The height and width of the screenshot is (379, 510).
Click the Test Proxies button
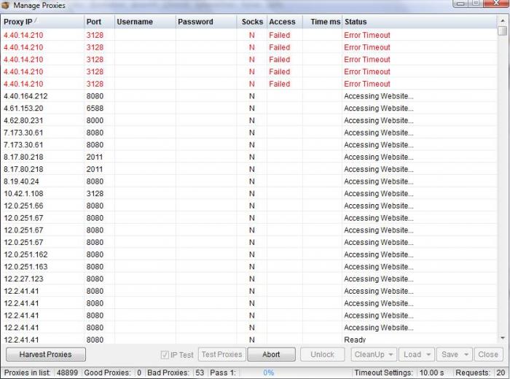(221, 355)
